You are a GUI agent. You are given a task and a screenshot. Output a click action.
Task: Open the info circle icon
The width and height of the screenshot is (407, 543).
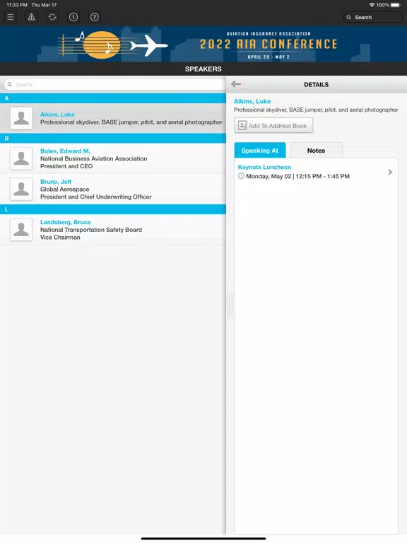pyautogui.click(x=73, y=17)
